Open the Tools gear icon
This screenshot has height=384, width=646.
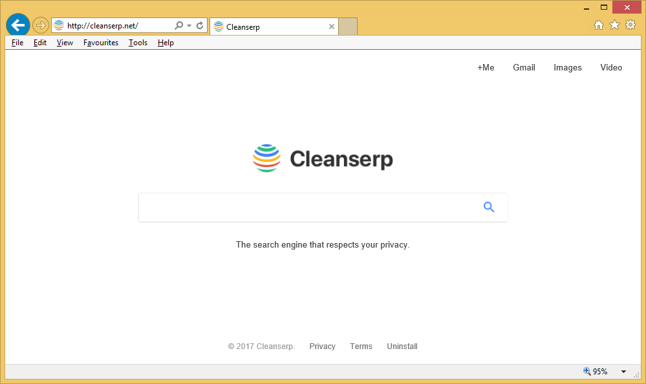click(x=630, y=25)
